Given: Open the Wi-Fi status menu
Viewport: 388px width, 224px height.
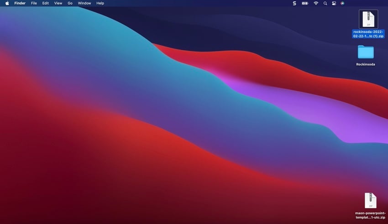Looking at the screenshot, I should (x=316, y=3).
